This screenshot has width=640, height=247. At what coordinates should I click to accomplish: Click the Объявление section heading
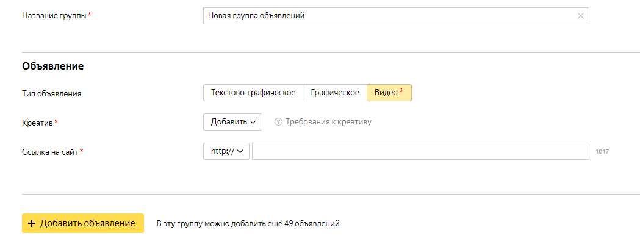point(52,66)
